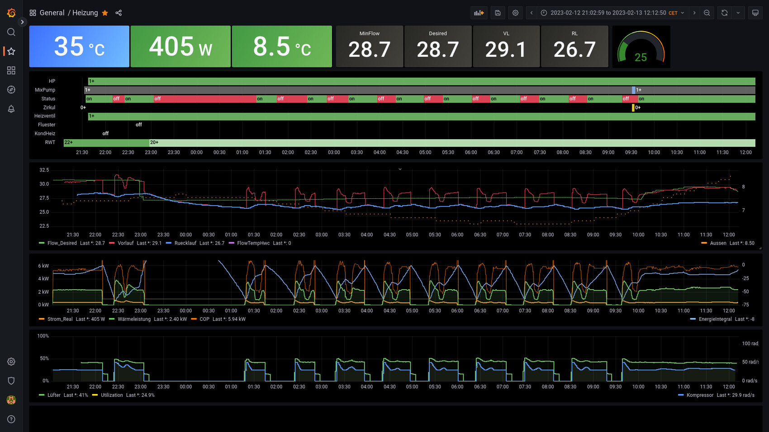Open the Starred dashboards sidebar icon
Screen dimensions: 769x432
pos(11,52)
